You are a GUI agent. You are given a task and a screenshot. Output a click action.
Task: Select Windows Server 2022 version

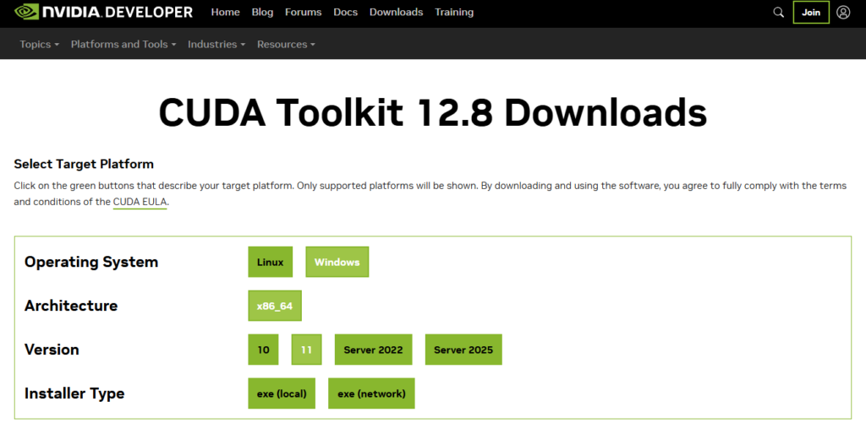[x=372, y=350]
